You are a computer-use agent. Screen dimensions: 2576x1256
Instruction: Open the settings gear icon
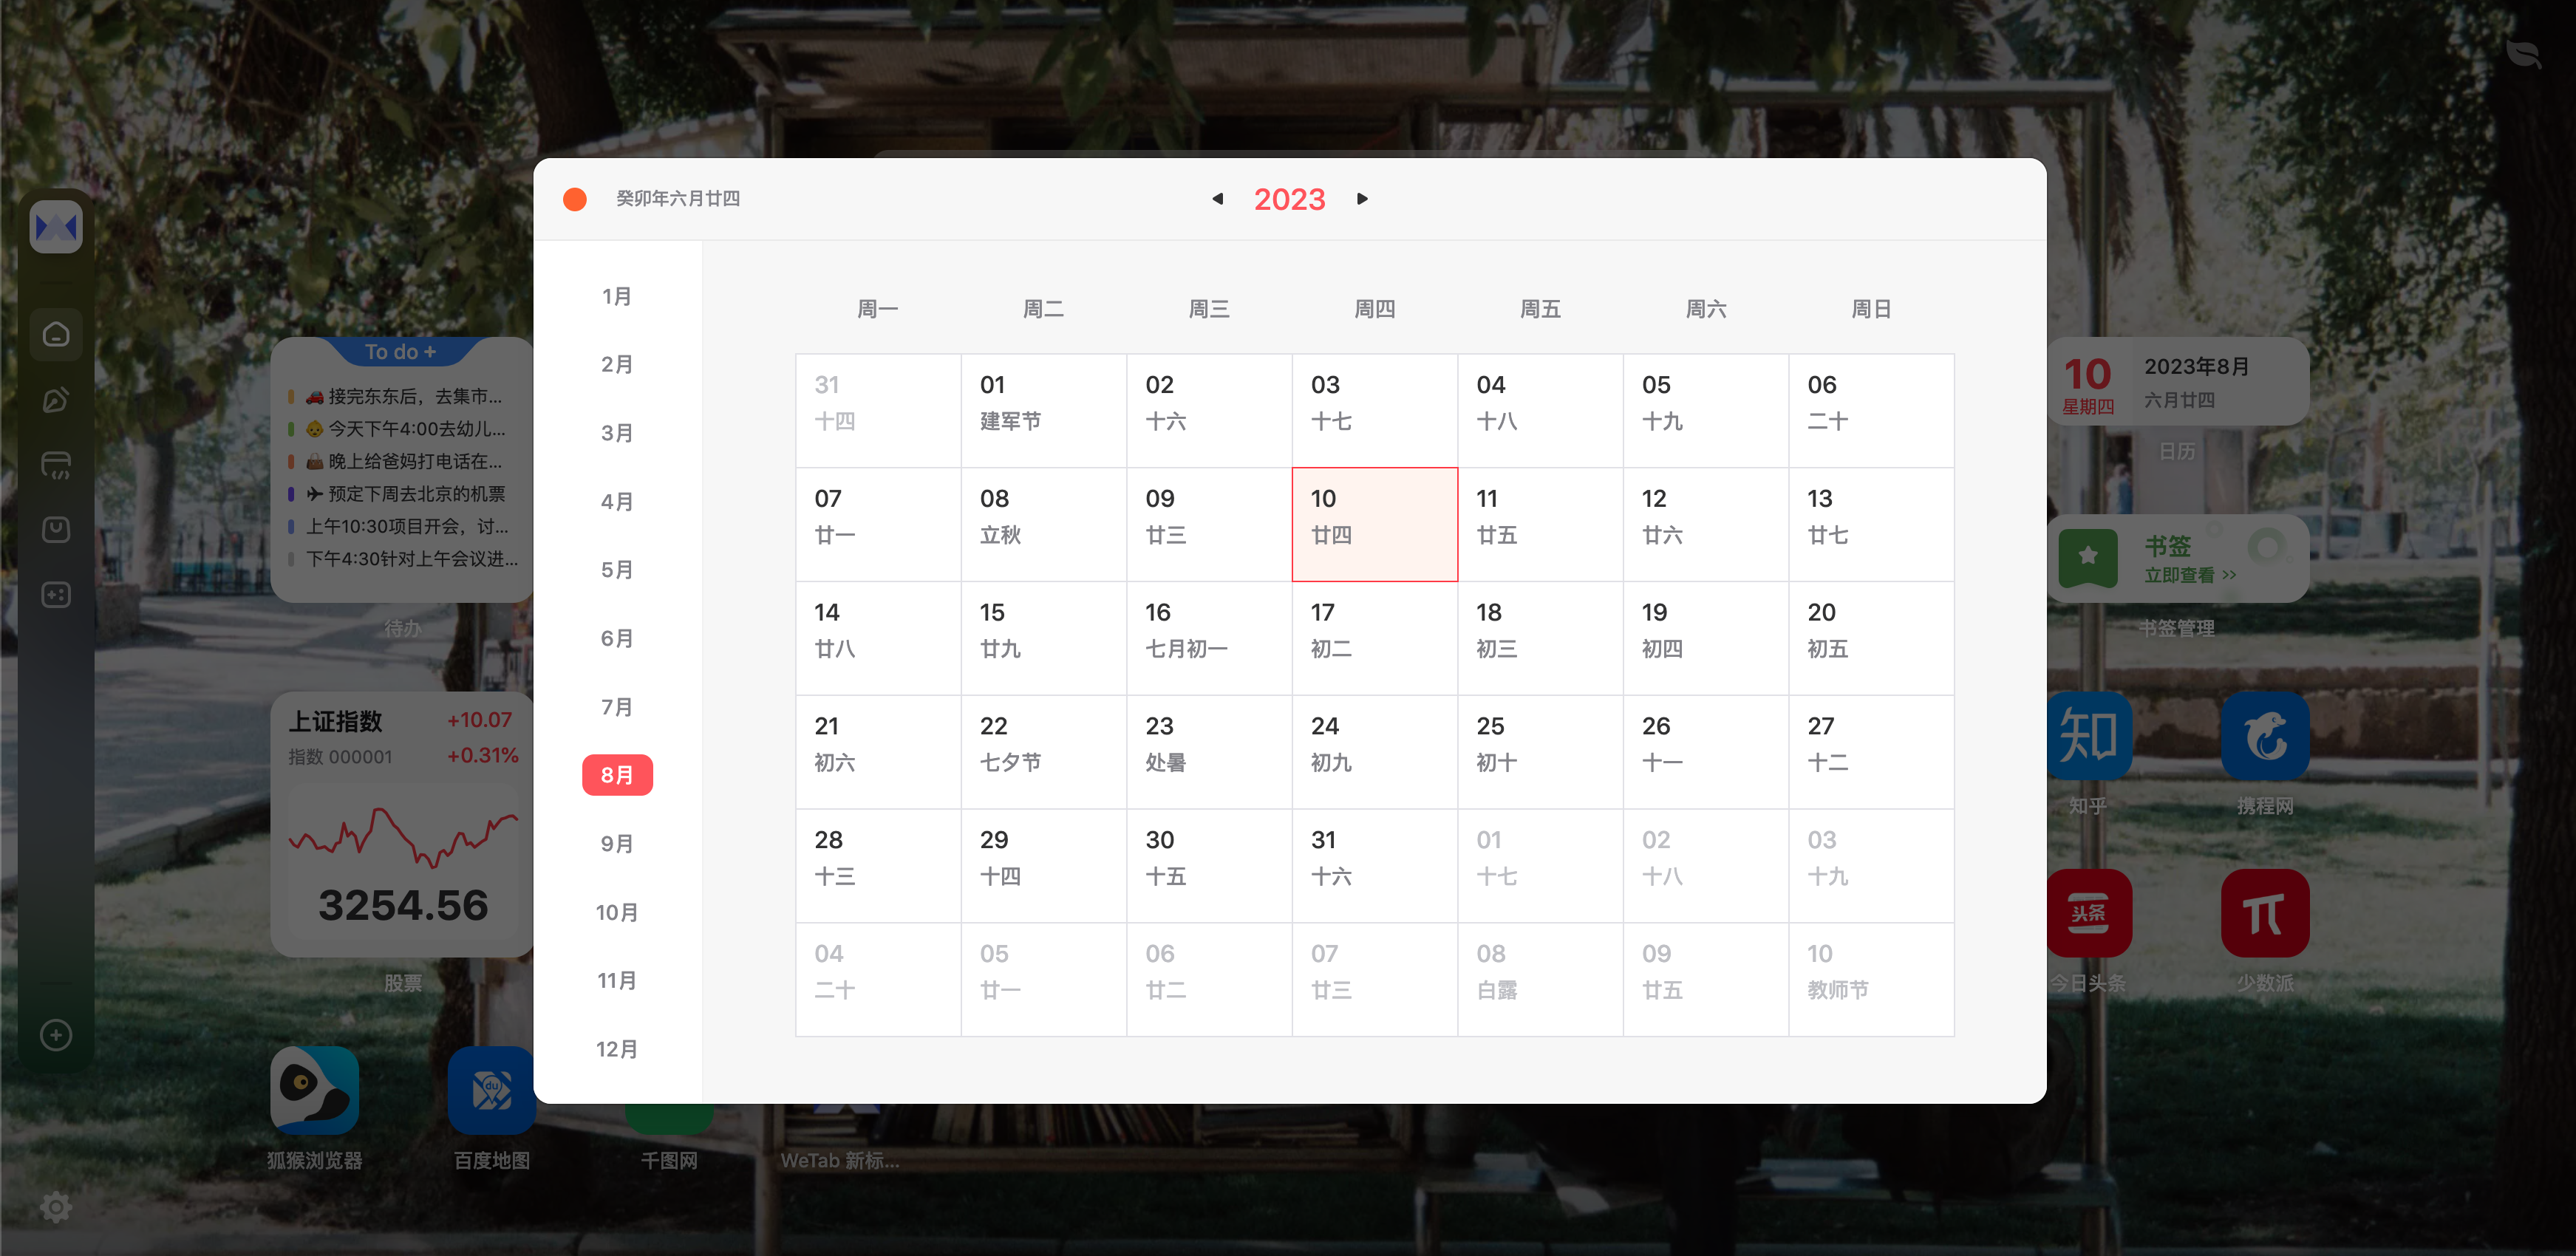pyautogui.click(x=56, y=1207)
